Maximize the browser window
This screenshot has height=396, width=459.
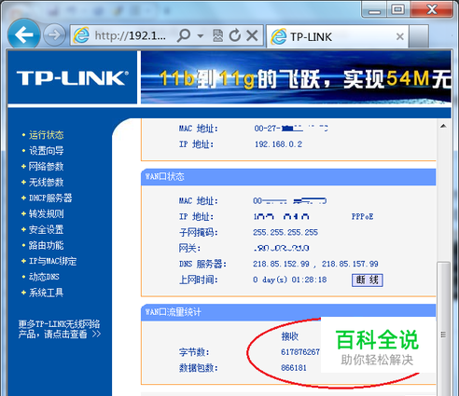[398, 10]
